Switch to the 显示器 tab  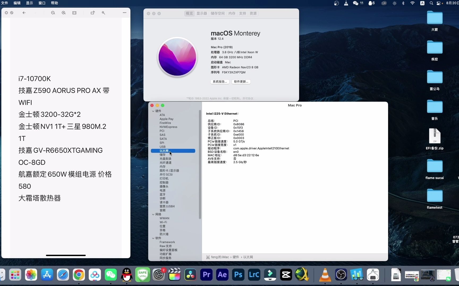point(202,14)
